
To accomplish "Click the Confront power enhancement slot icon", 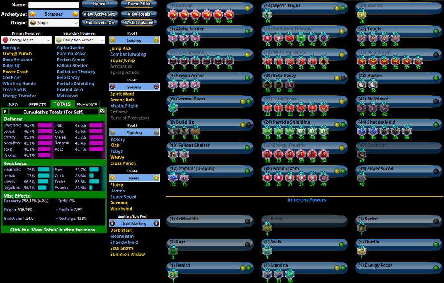I will click(x=361, y=154).
